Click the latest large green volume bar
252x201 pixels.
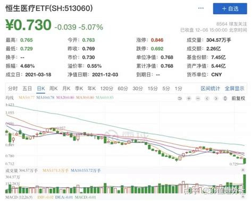point(245,183)
